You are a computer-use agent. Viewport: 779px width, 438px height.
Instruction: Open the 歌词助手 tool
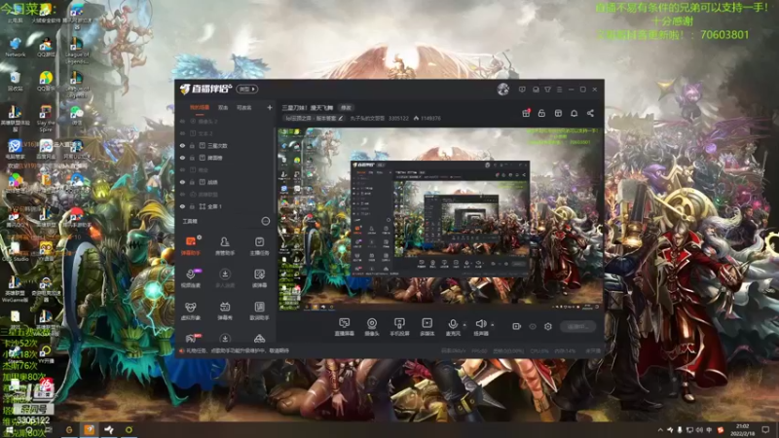point(259,310)
